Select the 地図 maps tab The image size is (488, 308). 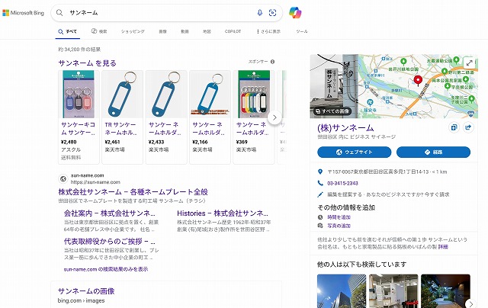(207, 31)
